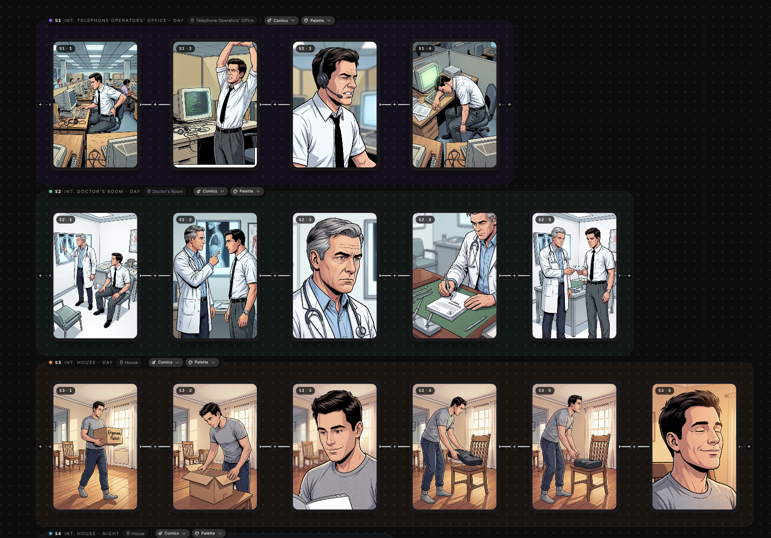Insert a shot between S2-3 and S2-4

pyautogui.click(x=395, y=276)
